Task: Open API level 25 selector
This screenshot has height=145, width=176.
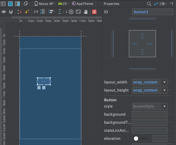Action: tap(63, 4)
